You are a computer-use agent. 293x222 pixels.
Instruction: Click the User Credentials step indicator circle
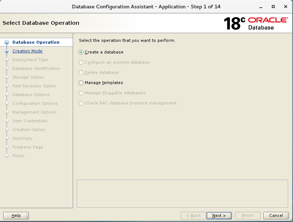[x=7, y=121]
